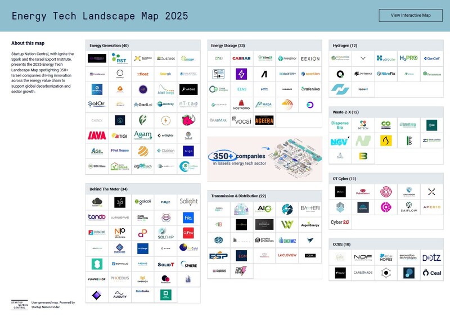
Task: Open the HydroLite logo tile
Action: (x=386, y=58)
